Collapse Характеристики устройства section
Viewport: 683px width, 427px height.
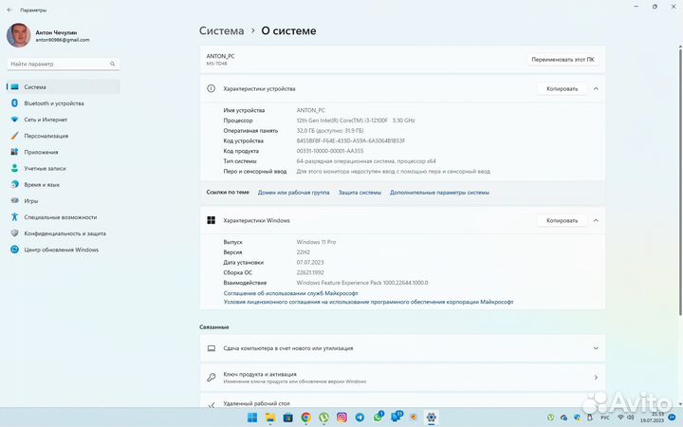point(596,88)
